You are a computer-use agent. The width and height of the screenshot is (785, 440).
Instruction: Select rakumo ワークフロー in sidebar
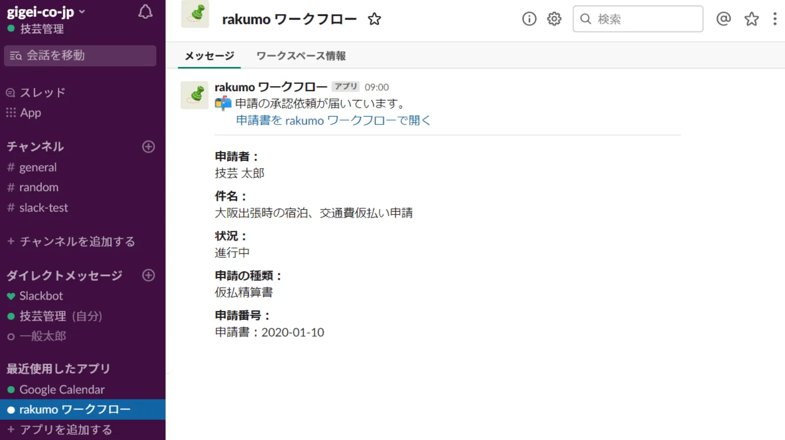(82, 410)
